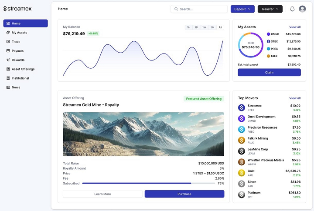314x211 pixels.
Task: Click the notification bell icon
Action: point(292,9)
